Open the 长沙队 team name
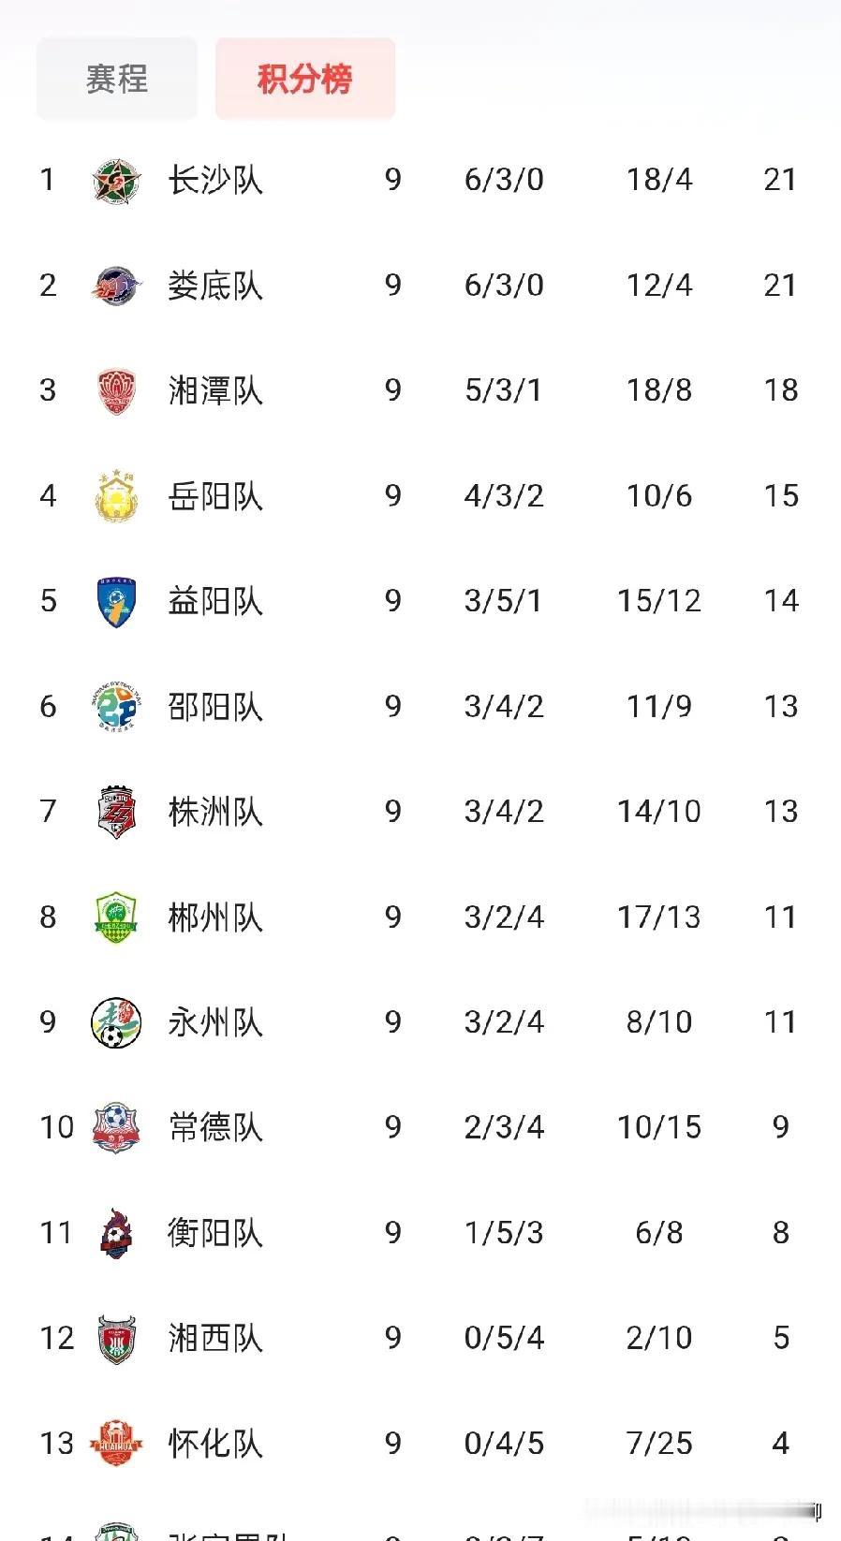Screen dimensions: 841x1541 [215, 180]
